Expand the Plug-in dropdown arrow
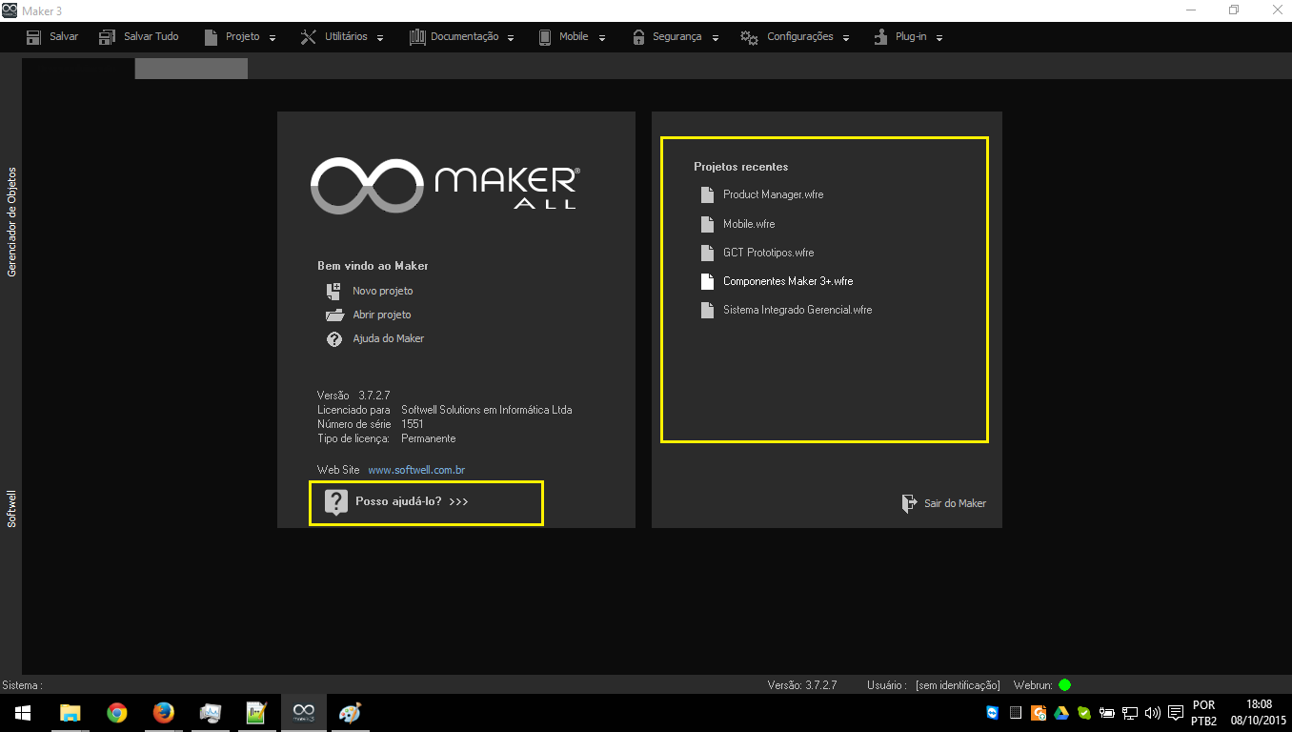The width and height of the screenshot is (1292, 732). coord(939,38)
